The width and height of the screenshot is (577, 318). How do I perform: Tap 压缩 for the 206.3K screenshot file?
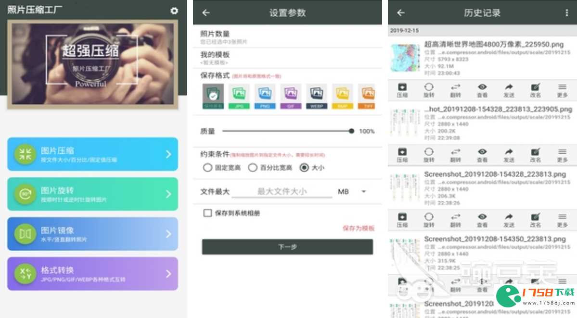click(402, 220)
